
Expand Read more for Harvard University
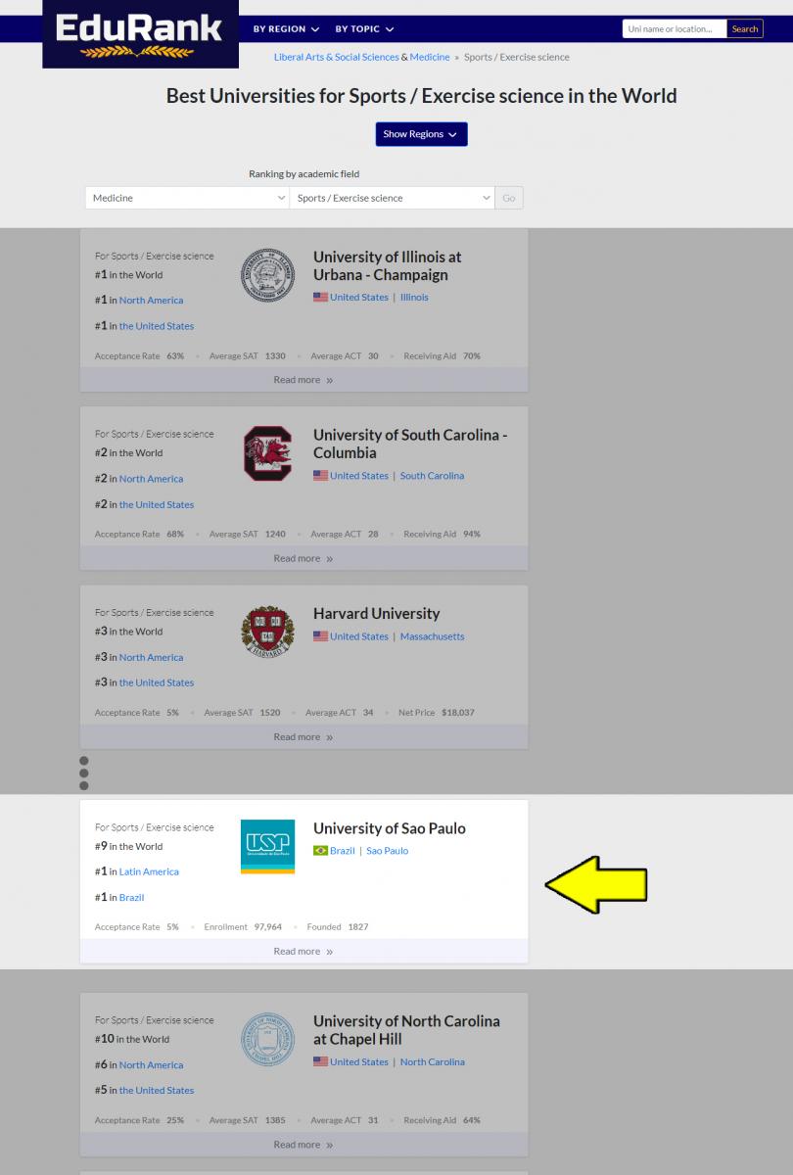pyautogui.click(x=303, y=736)
